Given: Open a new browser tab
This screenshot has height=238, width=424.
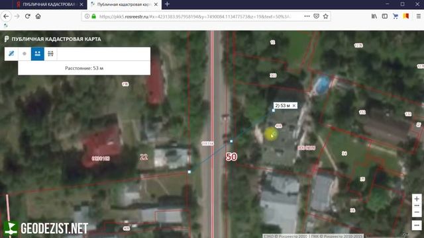Looking at the screenshot, I should [167, 5].
